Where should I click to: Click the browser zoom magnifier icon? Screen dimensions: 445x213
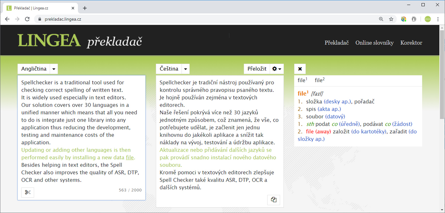(381, 19)
